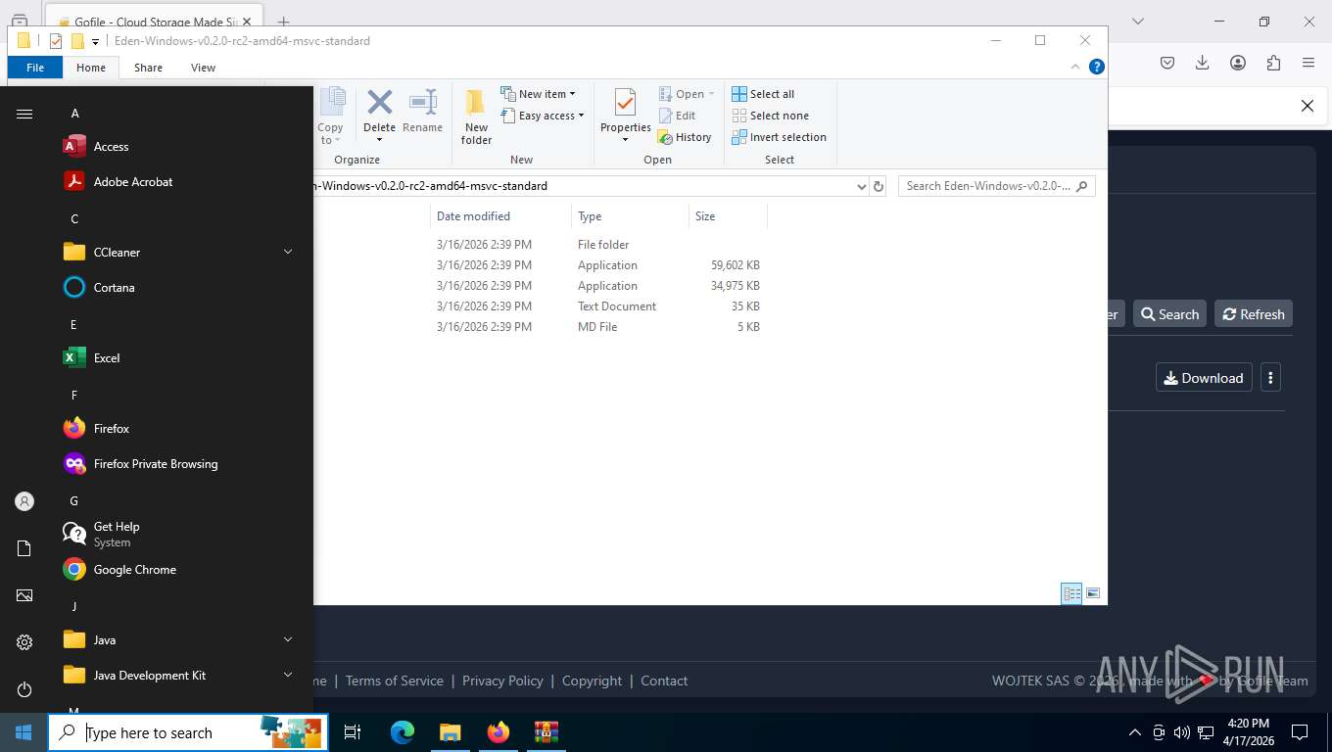Screen dimensions: 1332x752
Task: Launch Adobe Acrobat from Start menu
Action: [x=176, y=182]
